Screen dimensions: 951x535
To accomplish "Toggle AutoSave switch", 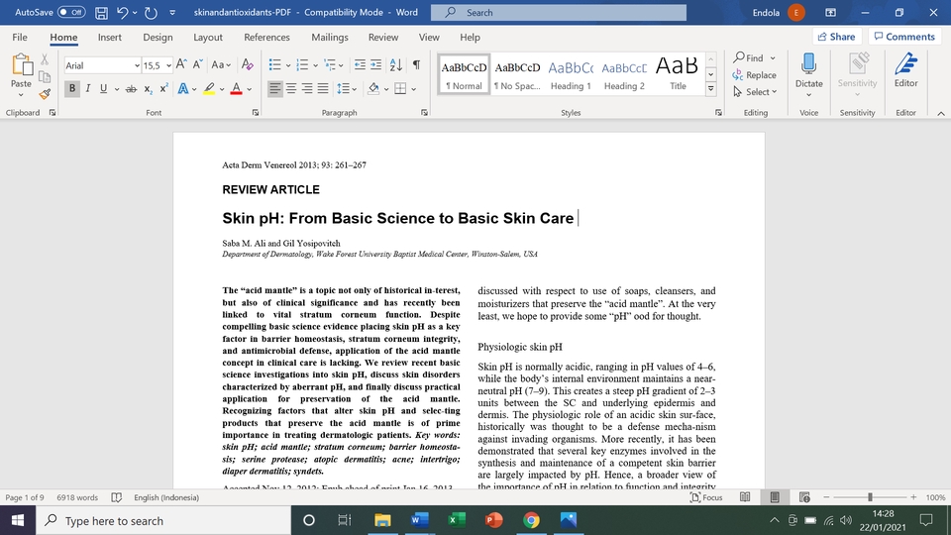I will [71, 12].
